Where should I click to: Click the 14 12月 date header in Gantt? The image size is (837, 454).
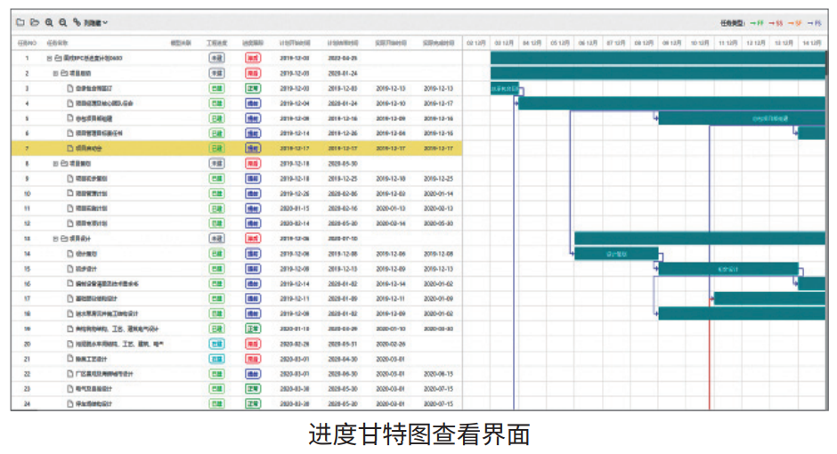coord(812,43)
